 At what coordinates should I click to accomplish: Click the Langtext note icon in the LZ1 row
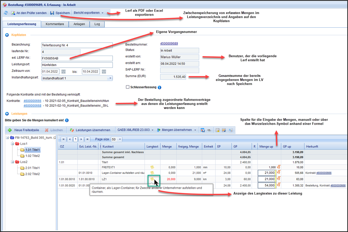(x=152, y=179)
